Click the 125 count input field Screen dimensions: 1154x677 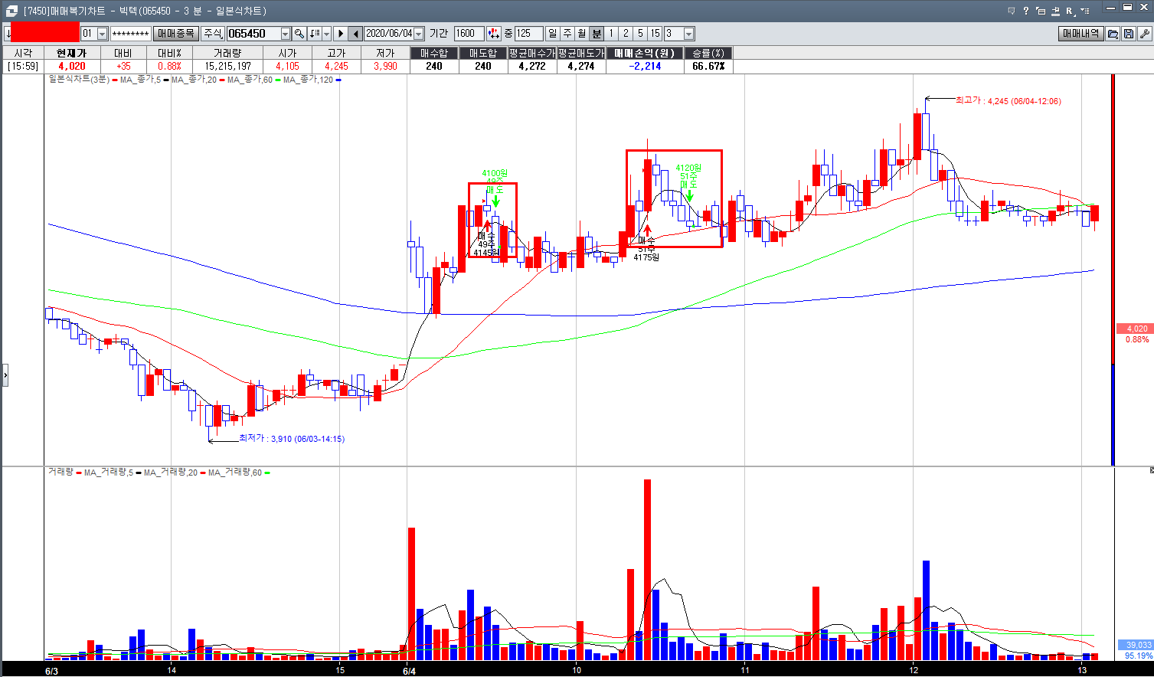(528, 34)
